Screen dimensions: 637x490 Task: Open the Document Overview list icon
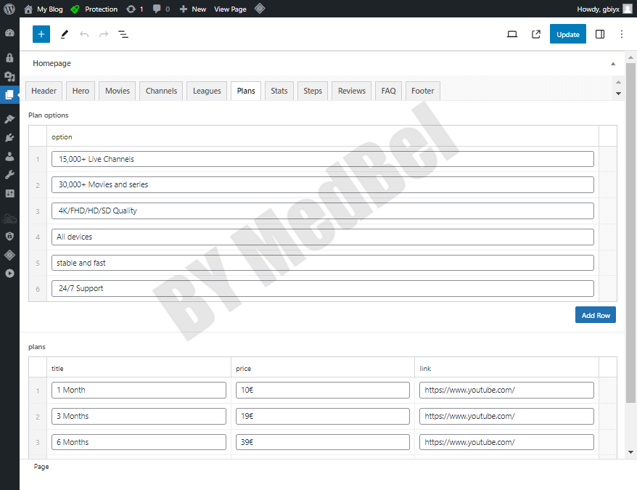coord(123,34)
